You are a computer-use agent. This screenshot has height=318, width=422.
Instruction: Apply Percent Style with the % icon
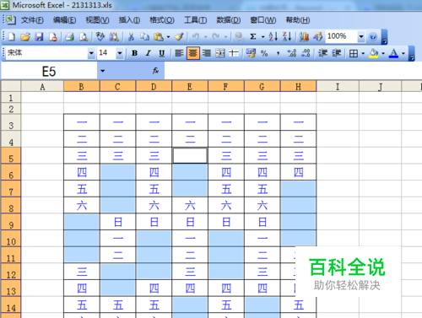264,53
